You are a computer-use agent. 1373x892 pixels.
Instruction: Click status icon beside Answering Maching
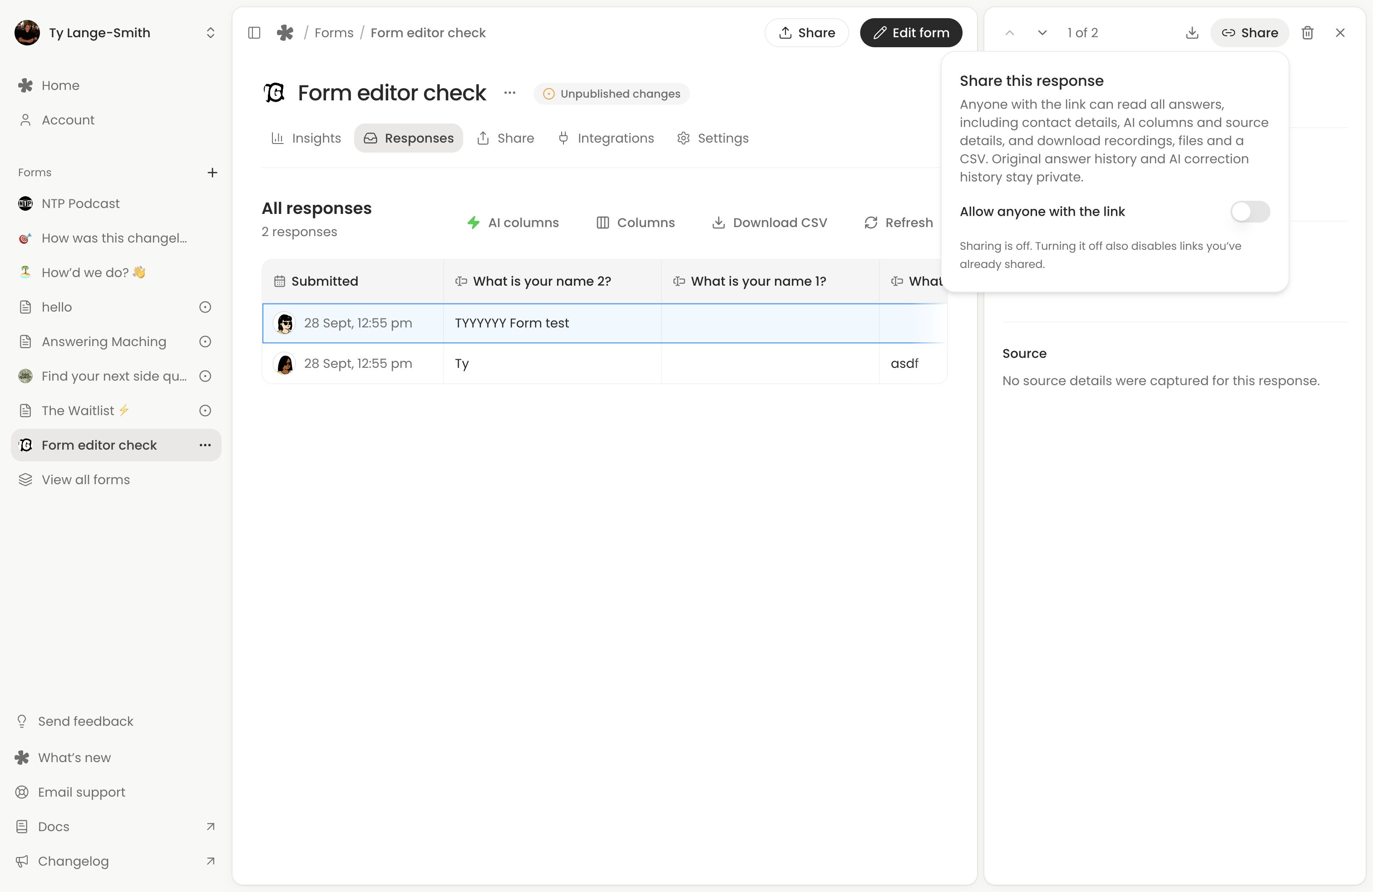point(205,342)
